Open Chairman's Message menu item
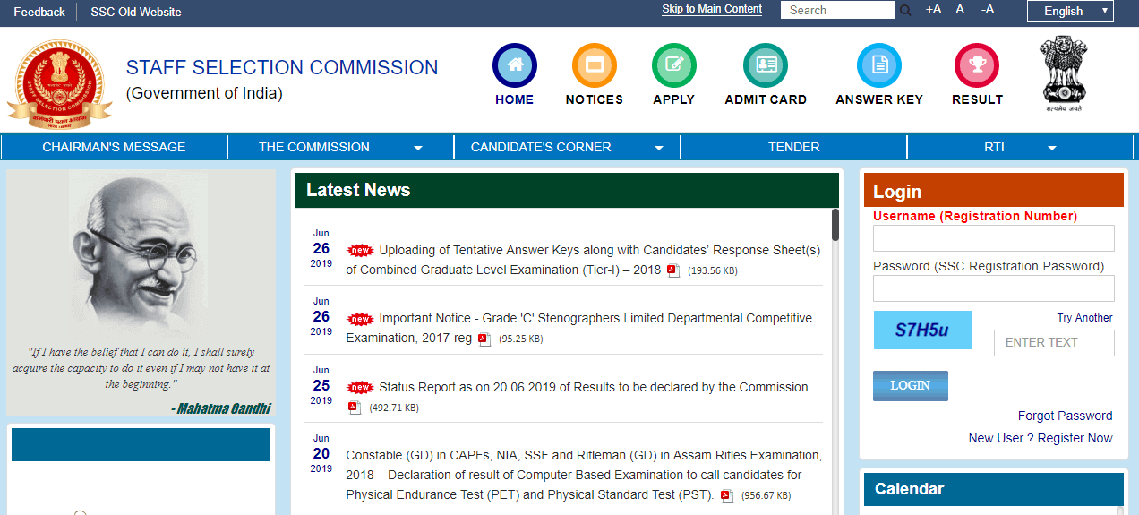Image resolution: width=1139 pixels, height=515 pixels. pos(114,147)
